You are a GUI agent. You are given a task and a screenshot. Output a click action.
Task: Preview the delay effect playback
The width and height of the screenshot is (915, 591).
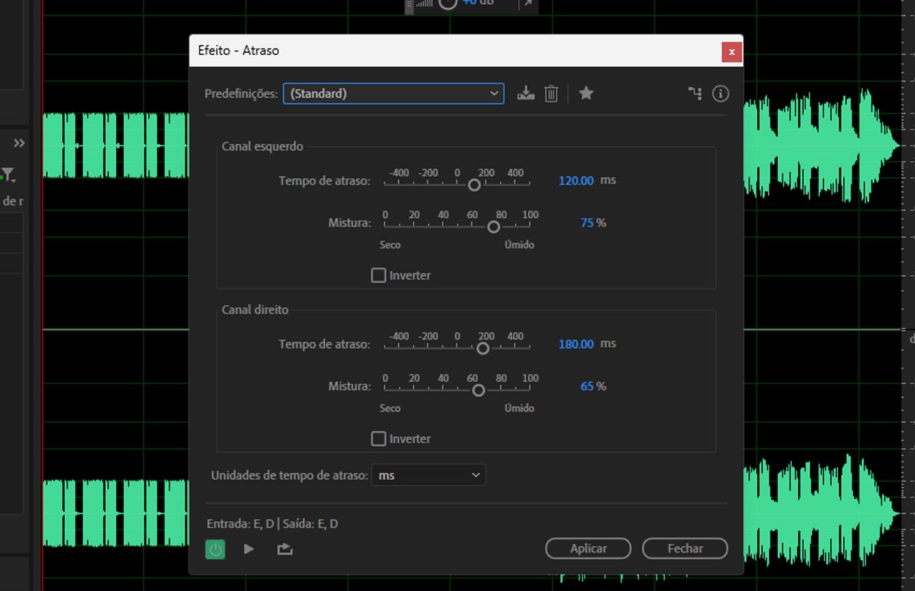pos(249,549)
